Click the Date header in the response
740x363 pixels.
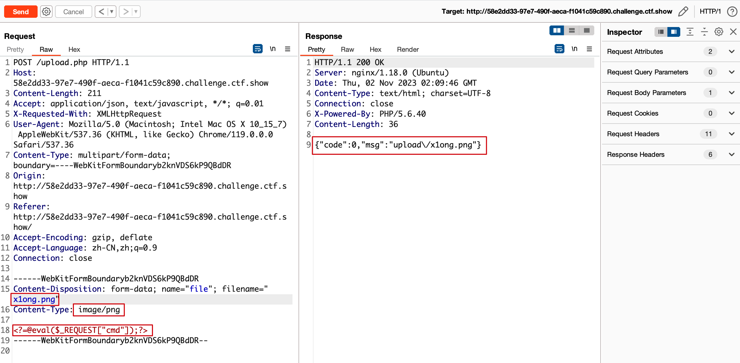[395, 83]
